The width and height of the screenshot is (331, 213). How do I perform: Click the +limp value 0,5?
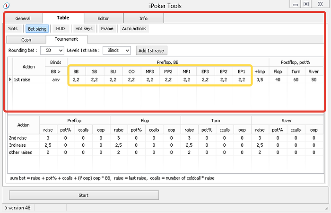click(x=260, y=80)
